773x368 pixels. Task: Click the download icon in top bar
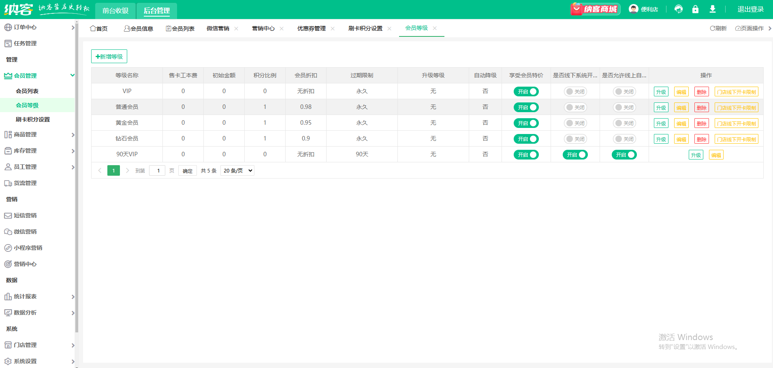coord(713,9)
